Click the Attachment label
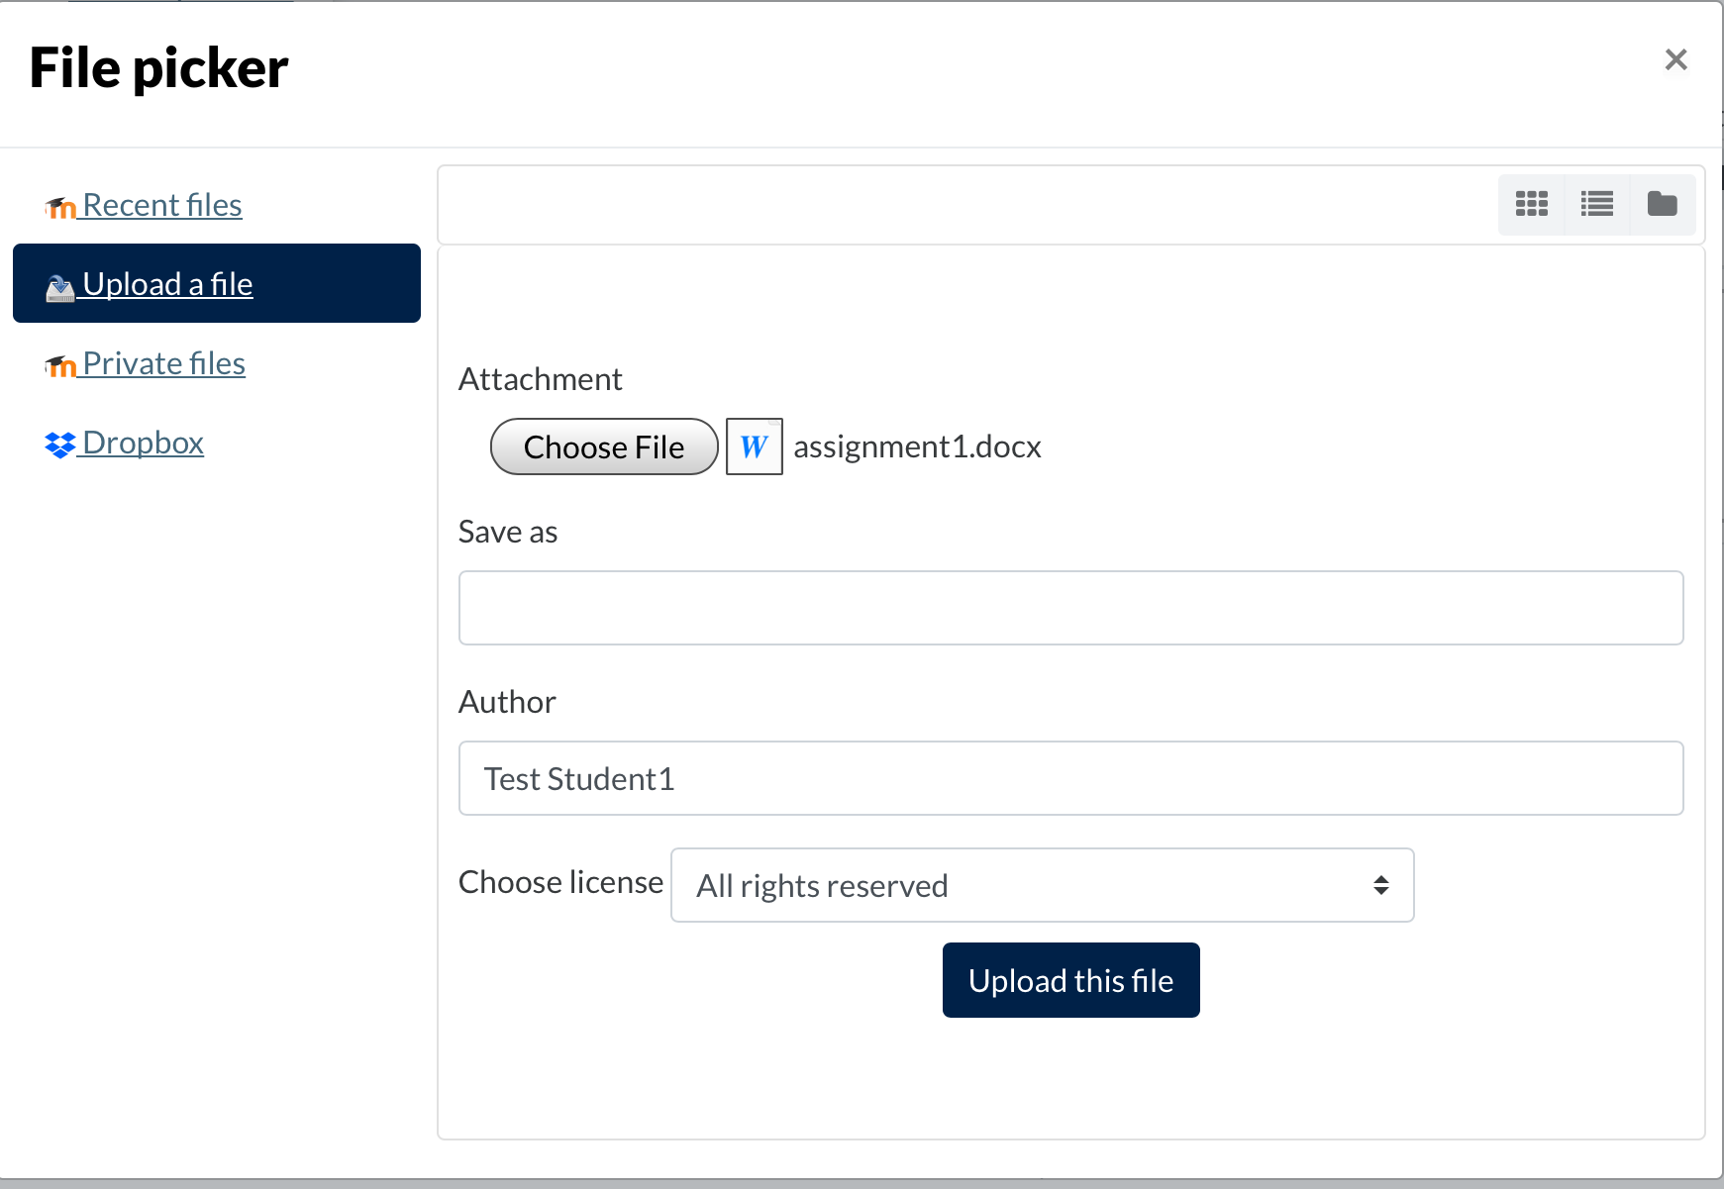This screenshot has width=1724, height=1189. point(541,379)
